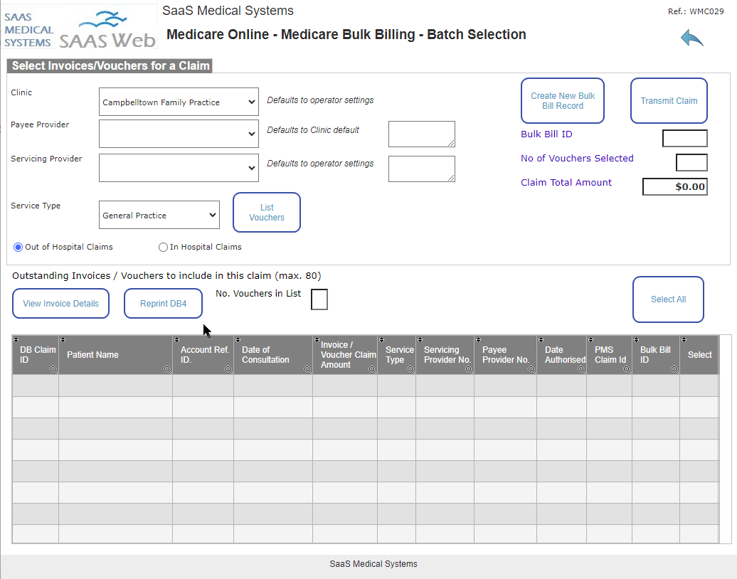Click the Patient Name column header text
This screenshot has width=737, height=579.
point(92,355)
